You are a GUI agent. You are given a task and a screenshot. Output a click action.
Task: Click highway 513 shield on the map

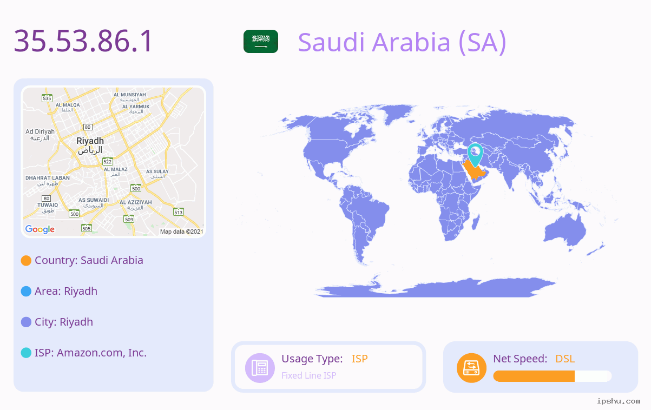[178, 212]
